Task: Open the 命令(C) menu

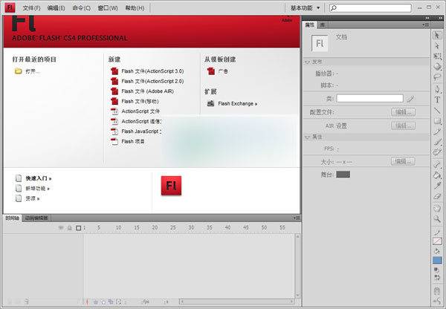Action: click(x=81, y=8)
